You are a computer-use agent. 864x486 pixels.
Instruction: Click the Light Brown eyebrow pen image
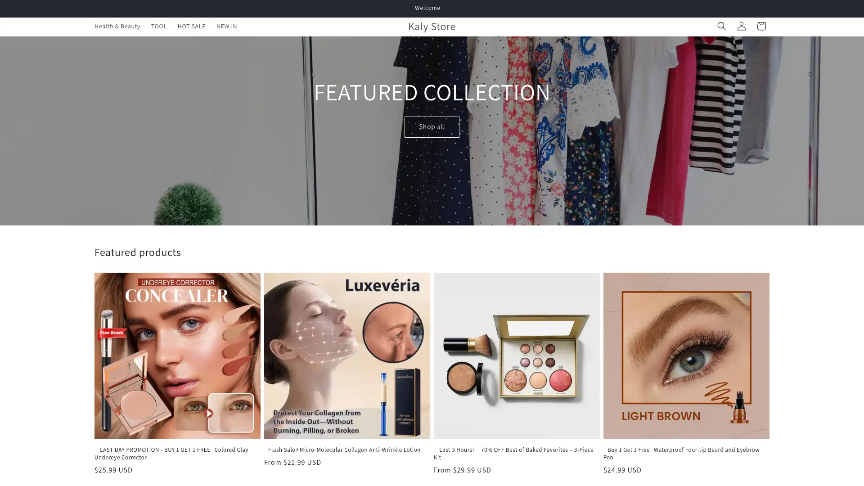tap(686, 355)
